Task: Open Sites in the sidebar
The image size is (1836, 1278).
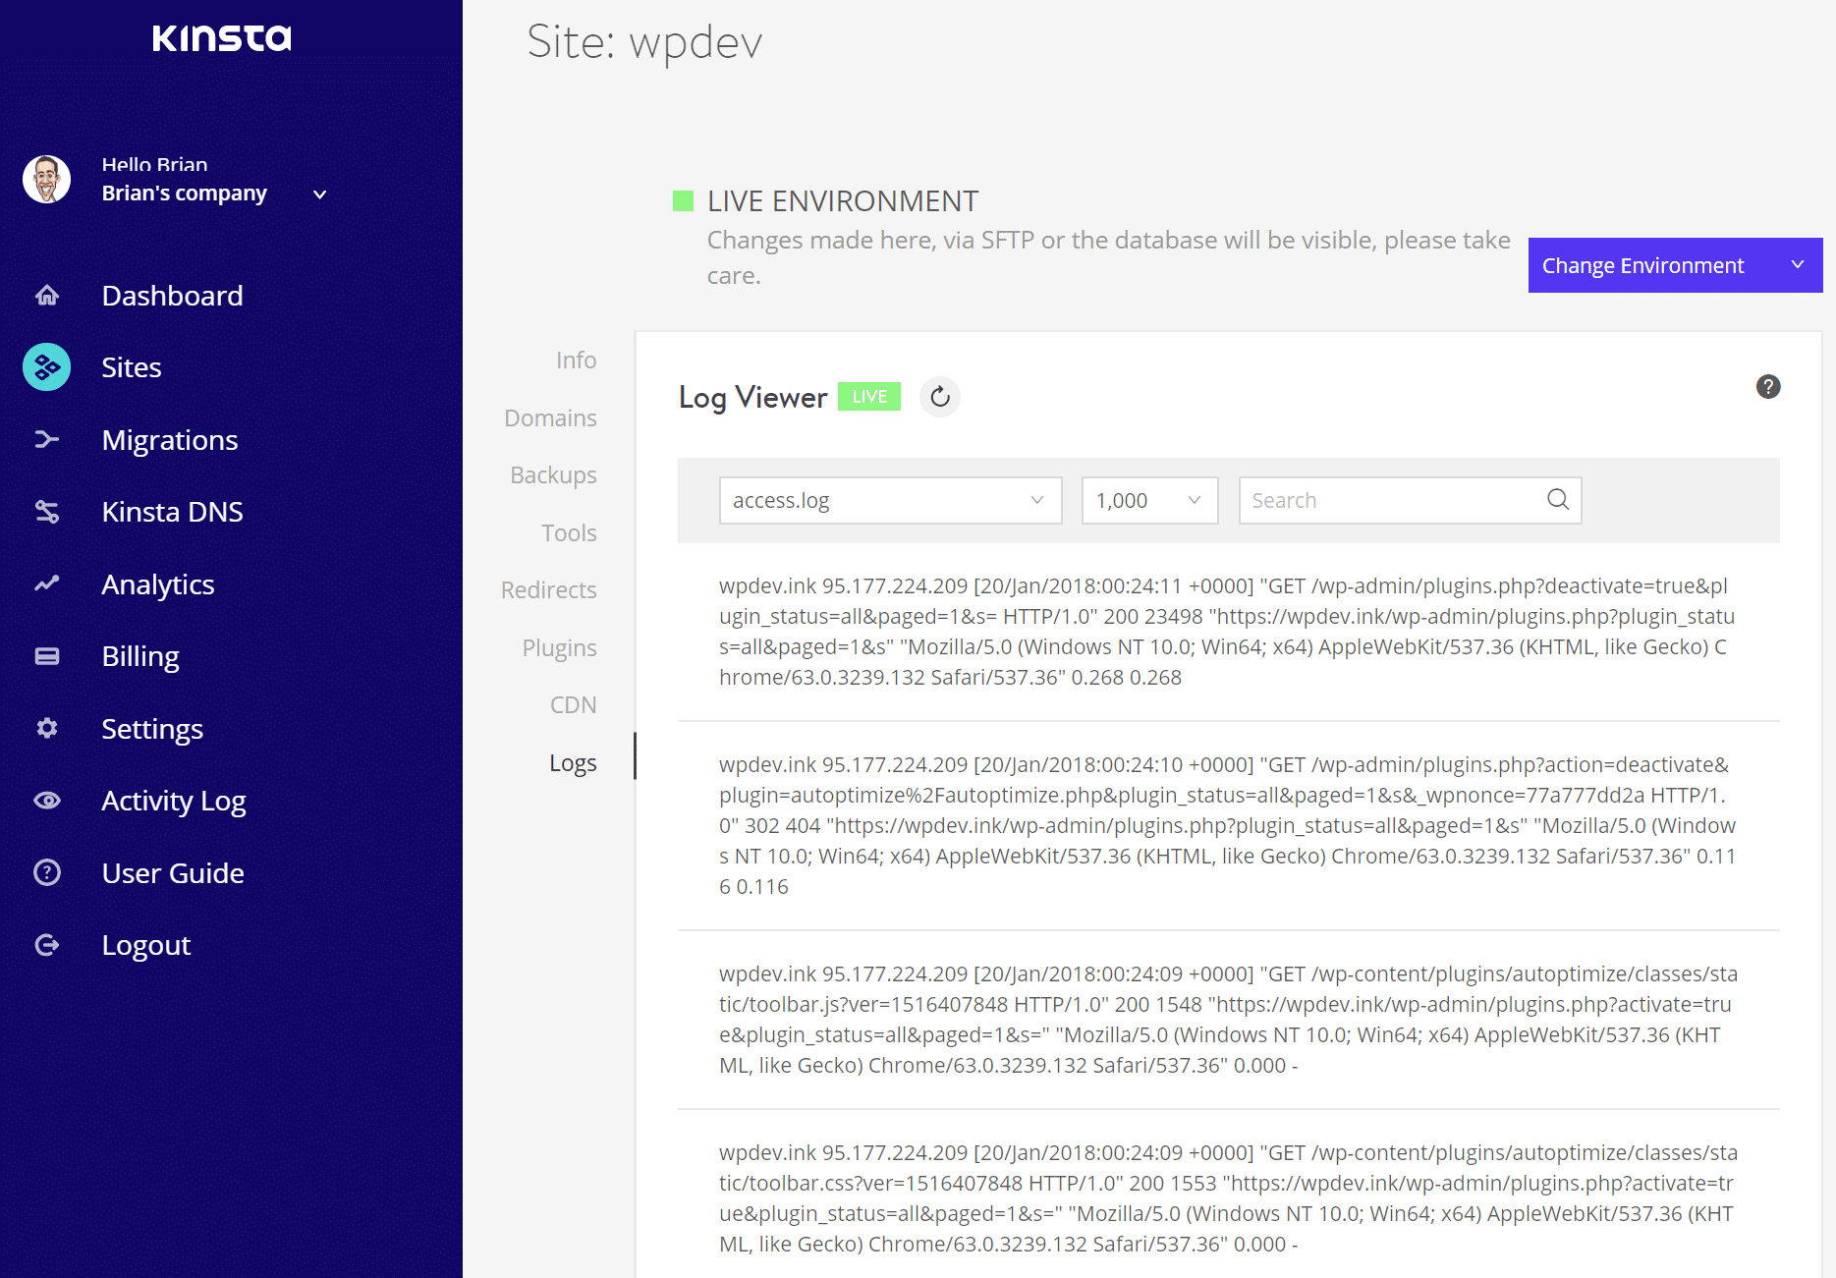Action: tap(132, 367)
